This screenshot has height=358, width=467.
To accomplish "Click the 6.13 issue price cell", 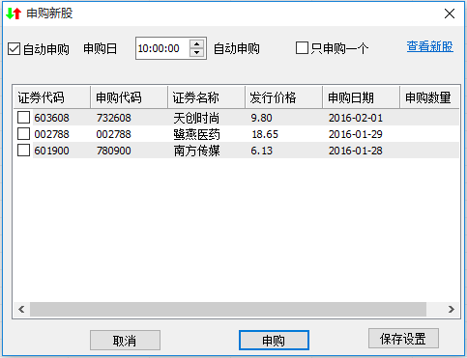I will (261, 151).
